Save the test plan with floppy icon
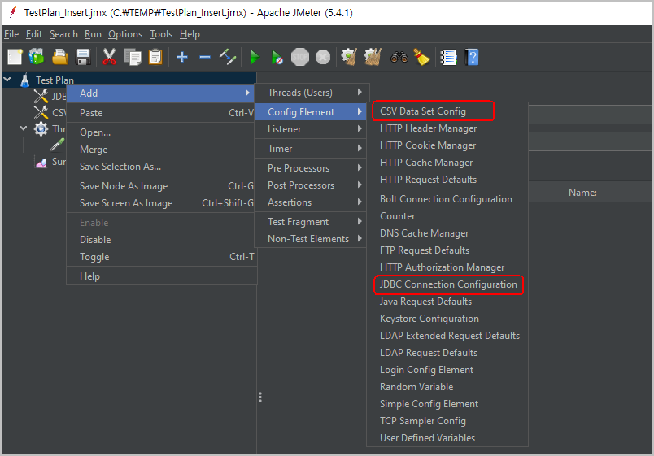This screenshot has width=654, height=456. pyautogui.click(x=83, y=57)
